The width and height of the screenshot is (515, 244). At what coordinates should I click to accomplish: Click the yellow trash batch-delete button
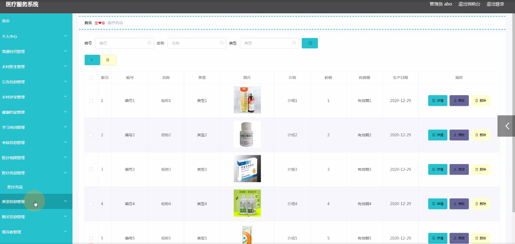[x=108, y=60]
